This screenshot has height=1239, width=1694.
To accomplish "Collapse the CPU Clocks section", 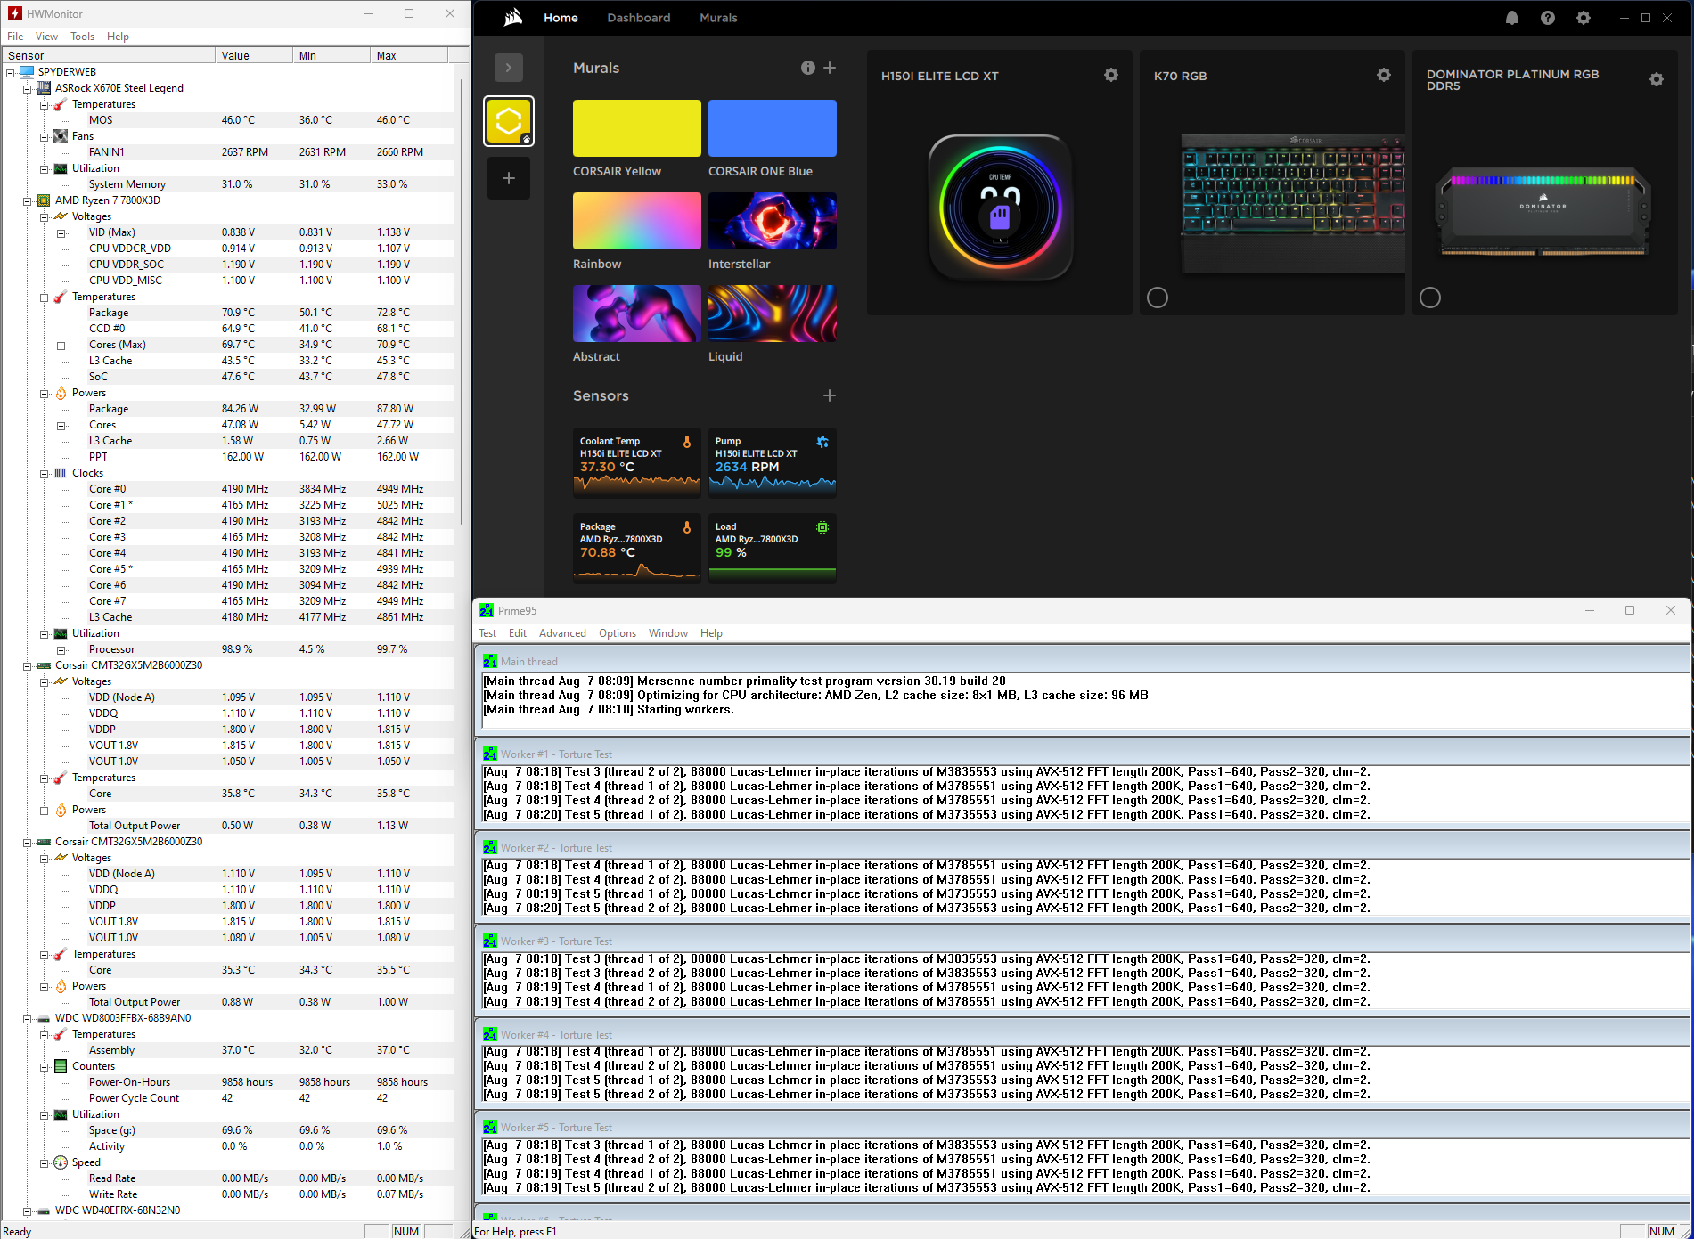I will 44,473.
